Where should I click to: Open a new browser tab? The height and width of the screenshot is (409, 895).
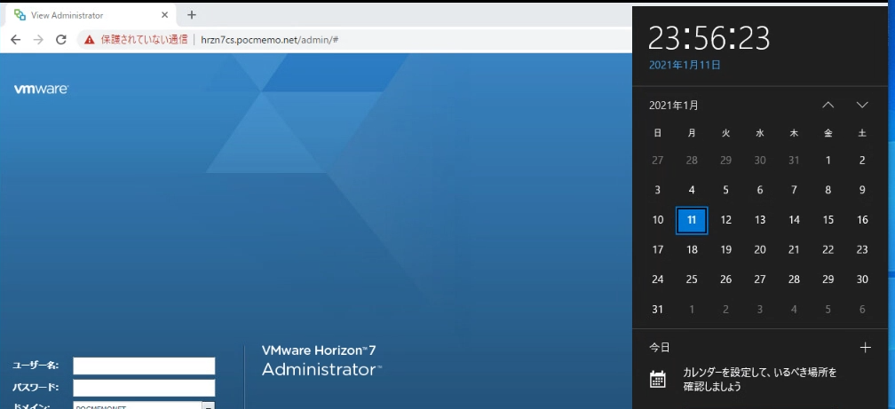click(192, 15)
